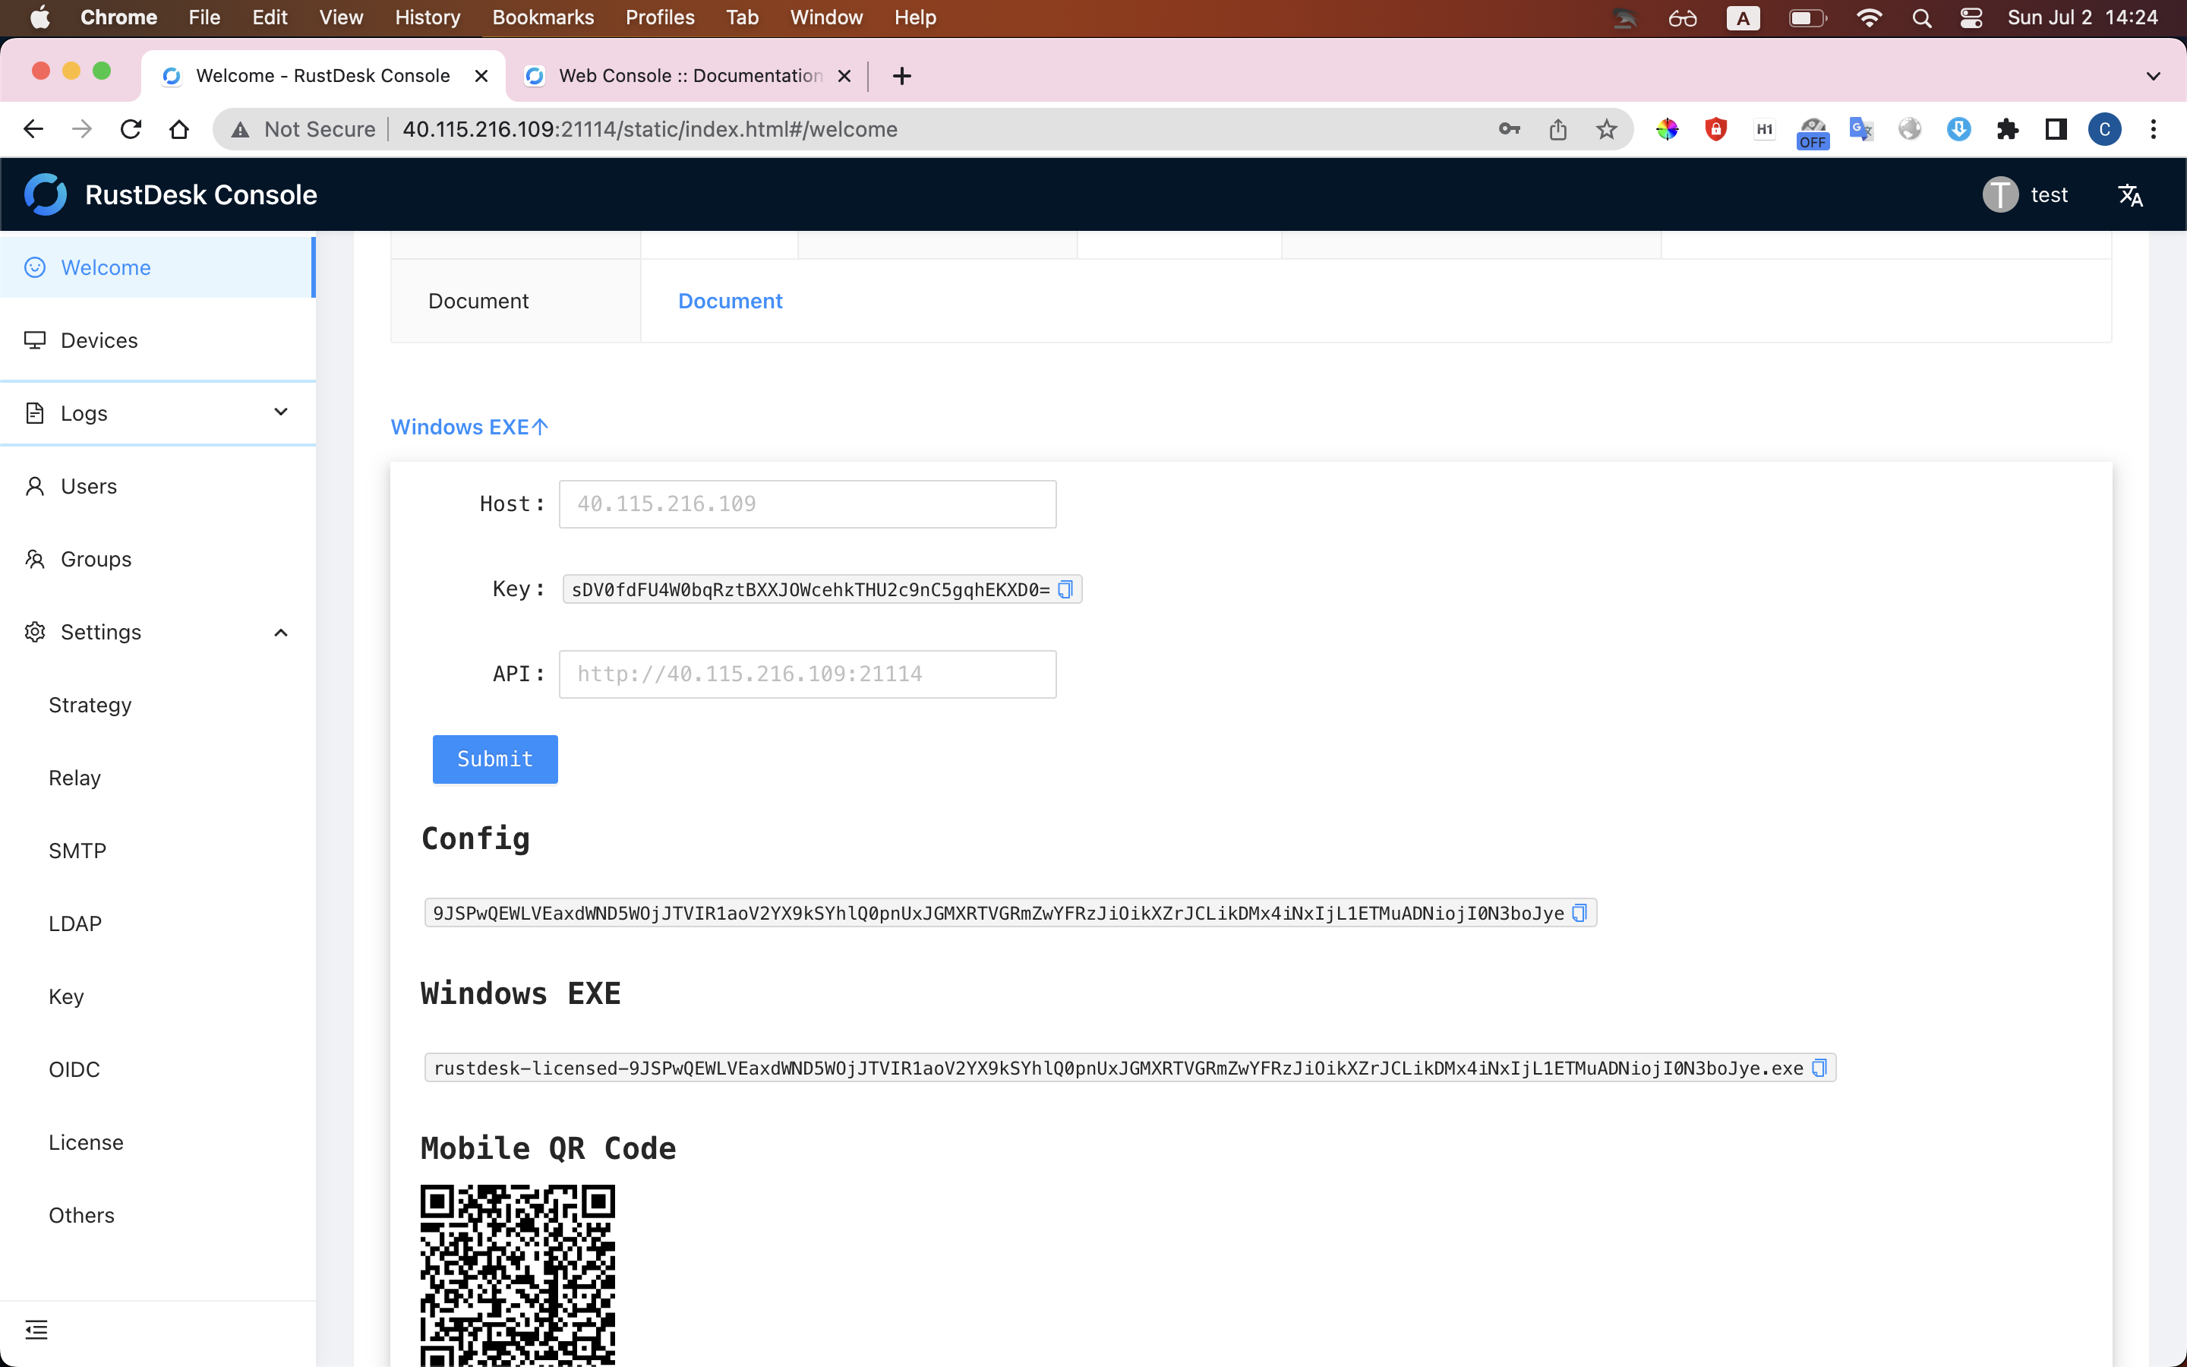Open macOS Spotlight search
This screenshot has height=1367, width=2187.
[1922, 18]
